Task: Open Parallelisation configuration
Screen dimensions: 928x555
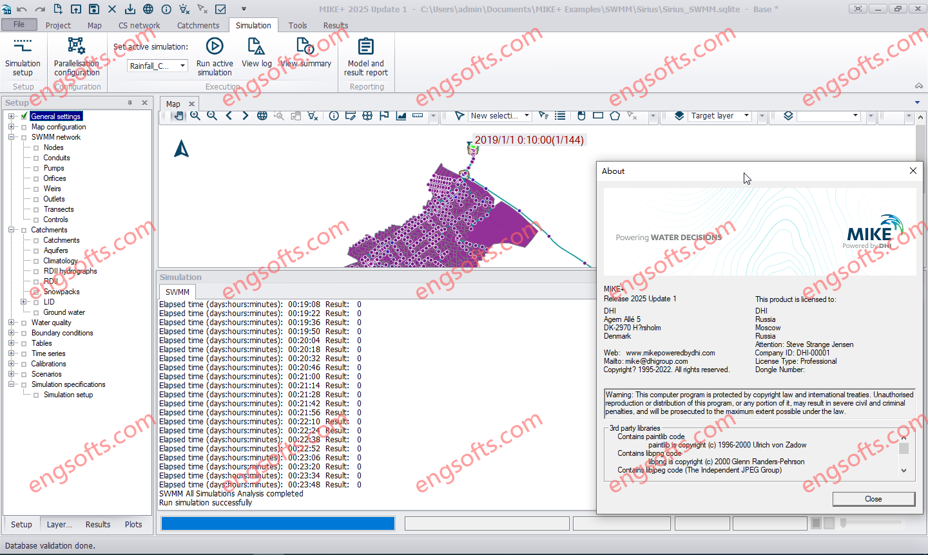Action: tap(77, 57)
